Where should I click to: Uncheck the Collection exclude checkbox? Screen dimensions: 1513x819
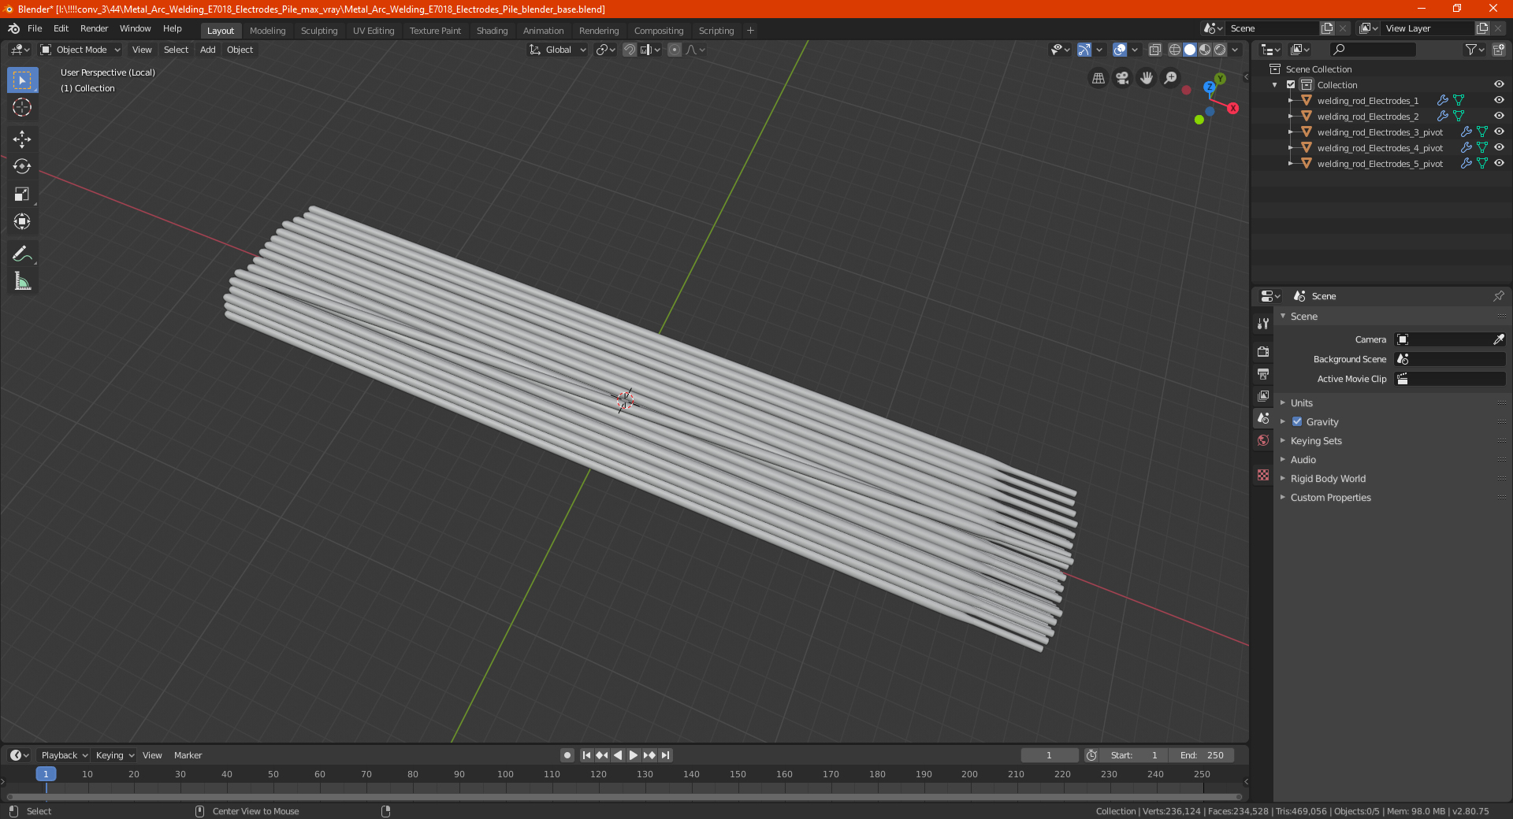(x=1291, y=84)
